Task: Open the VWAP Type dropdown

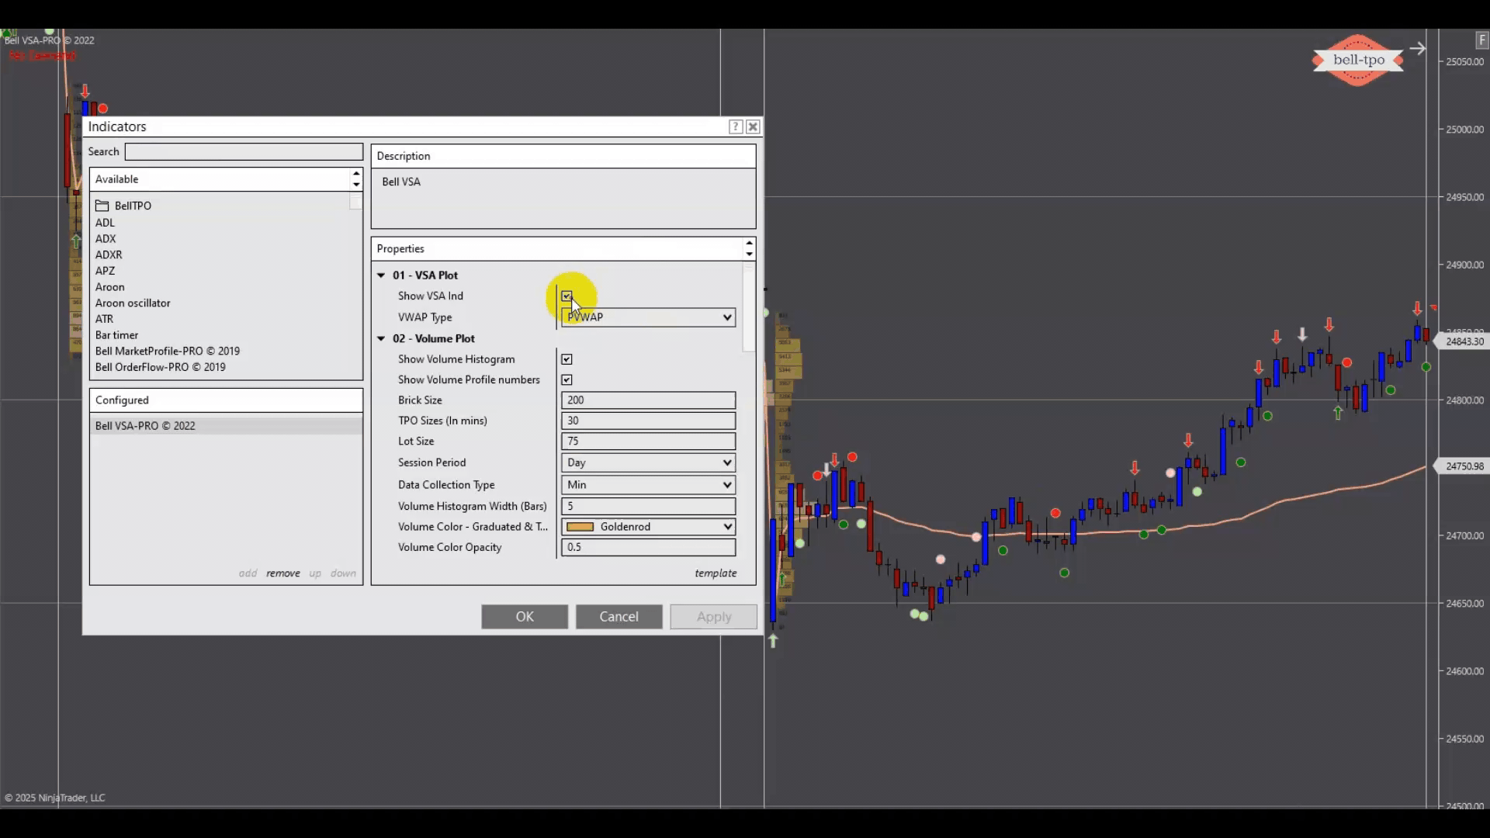Action: pos(648,317)
